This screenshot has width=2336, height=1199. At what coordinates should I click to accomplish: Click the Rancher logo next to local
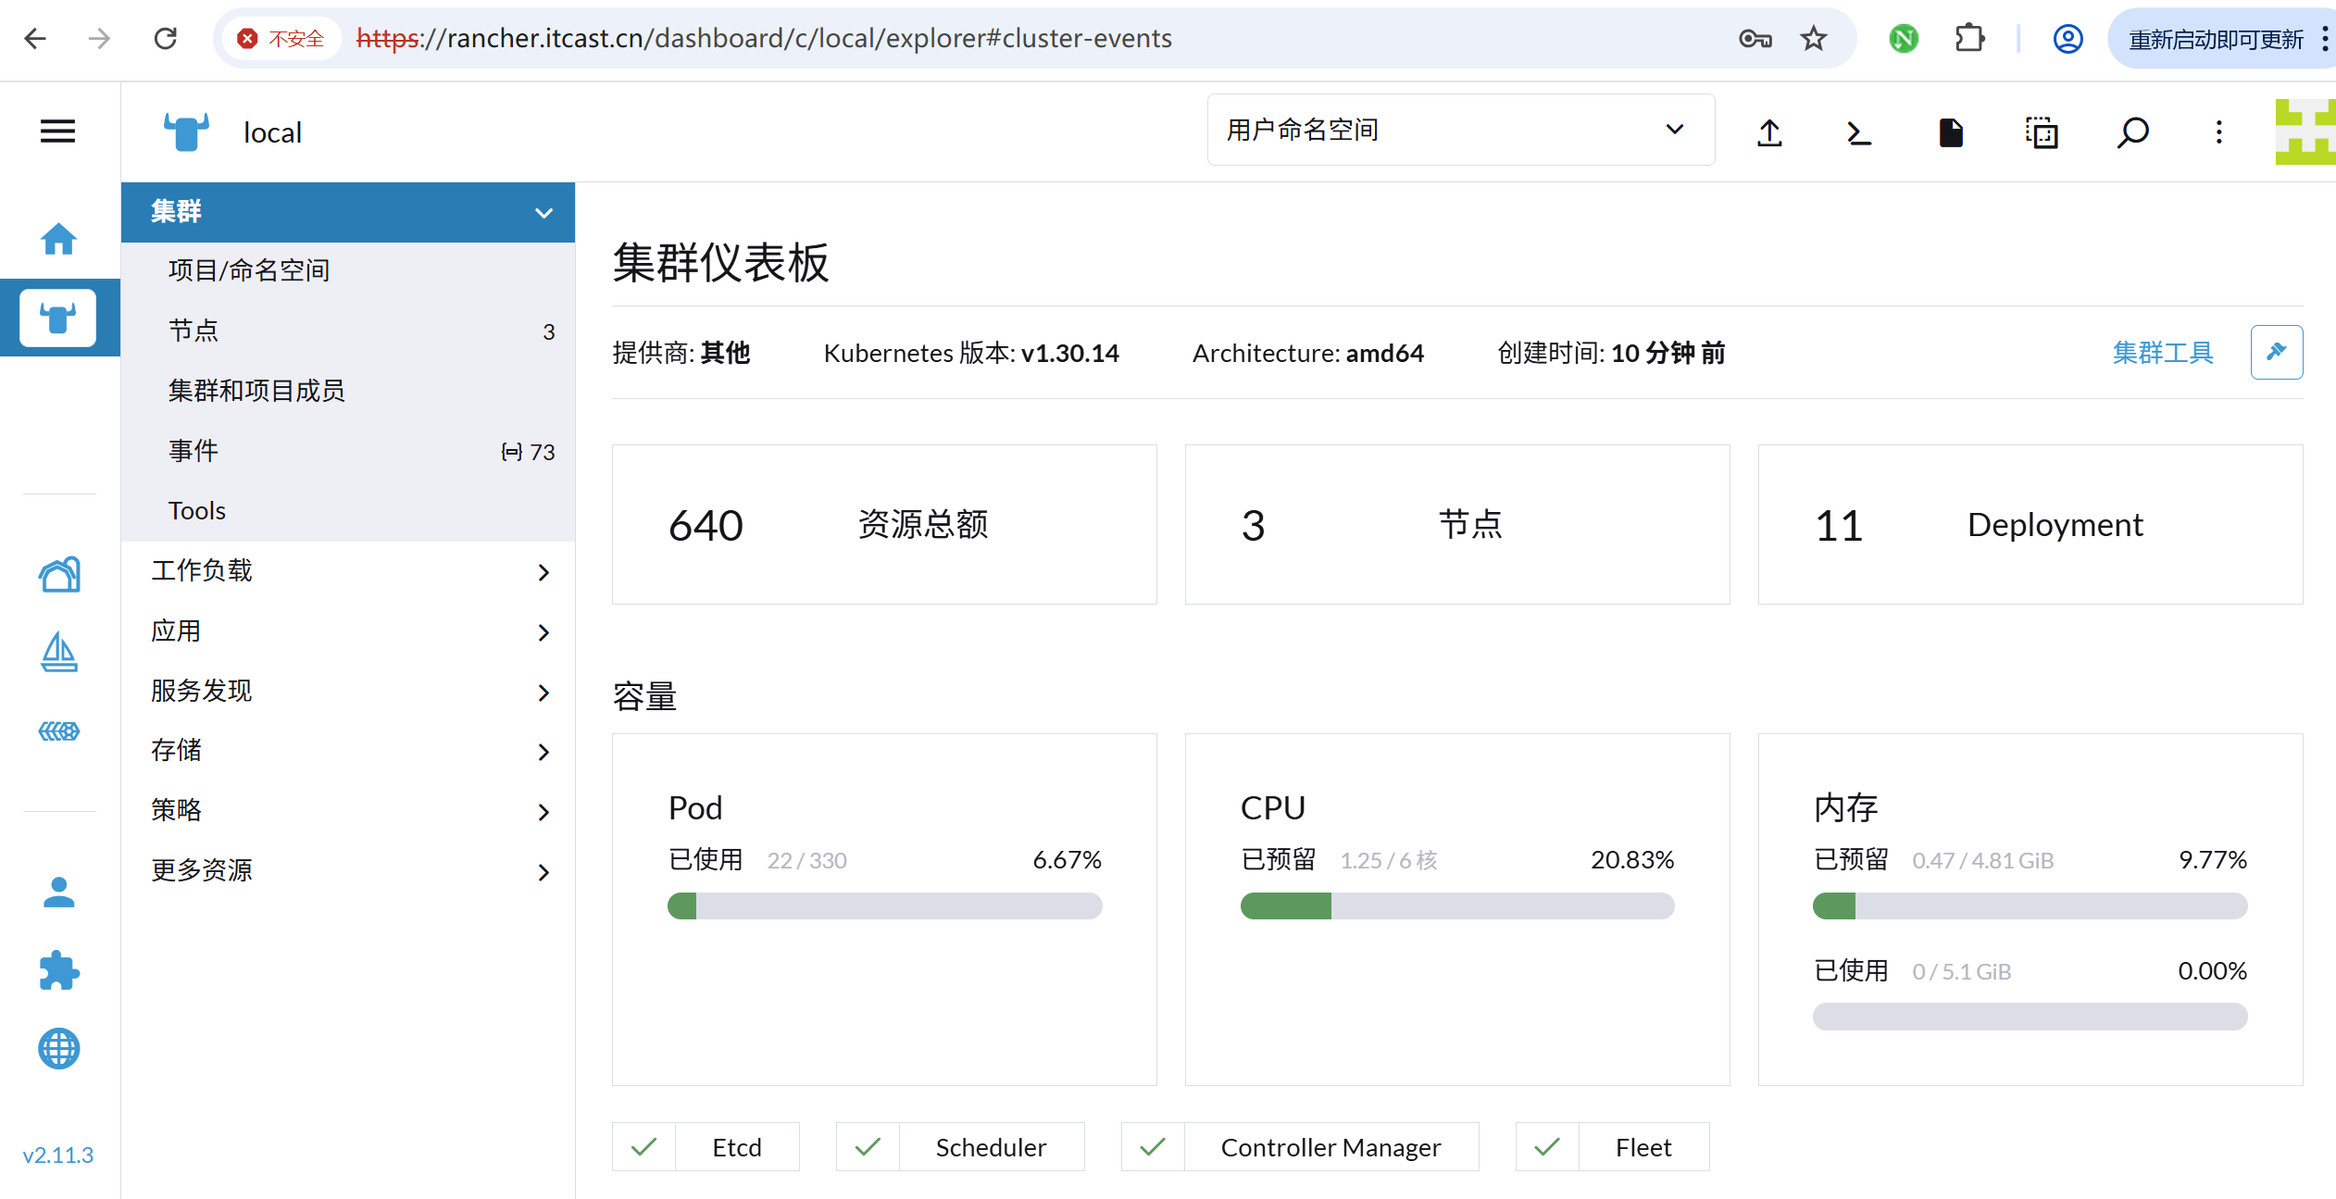[186, 132]
